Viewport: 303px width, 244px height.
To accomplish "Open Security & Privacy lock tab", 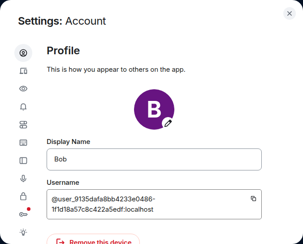I will pyautogui.click(x=23, y=196).
